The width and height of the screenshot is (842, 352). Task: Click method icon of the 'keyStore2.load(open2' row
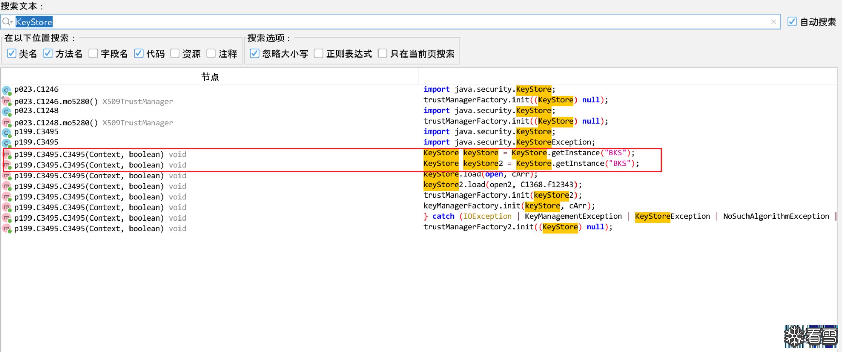(7, 186)
